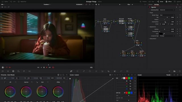Open the Color Wheels primaries palette

13,71
